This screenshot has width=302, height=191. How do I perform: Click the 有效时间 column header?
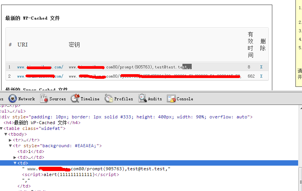(250, 45)
